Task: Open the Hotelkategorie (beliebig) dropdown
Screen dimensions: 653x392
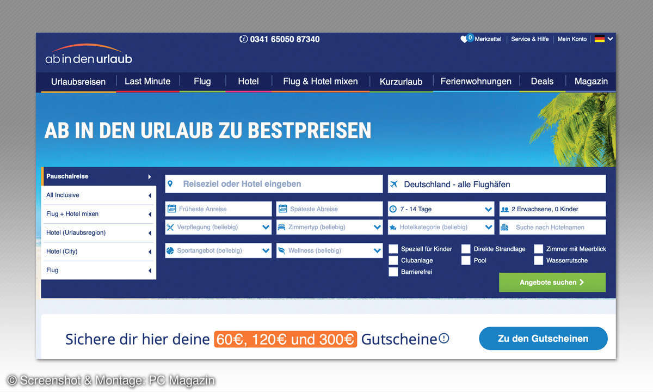Action: [441, 227]
